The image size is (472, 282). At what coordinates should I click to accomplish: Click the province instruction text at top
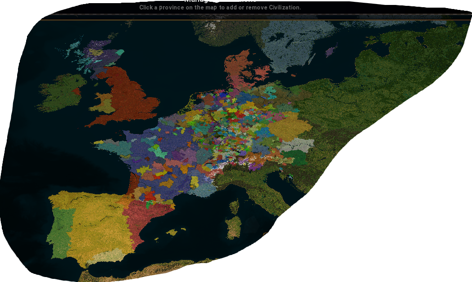220,8
